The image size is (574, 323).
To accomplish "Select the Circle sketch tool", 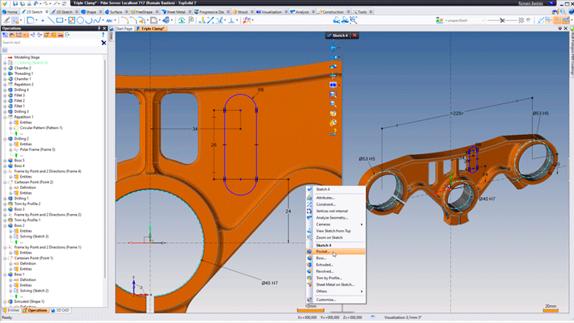I will coord(78,21).
